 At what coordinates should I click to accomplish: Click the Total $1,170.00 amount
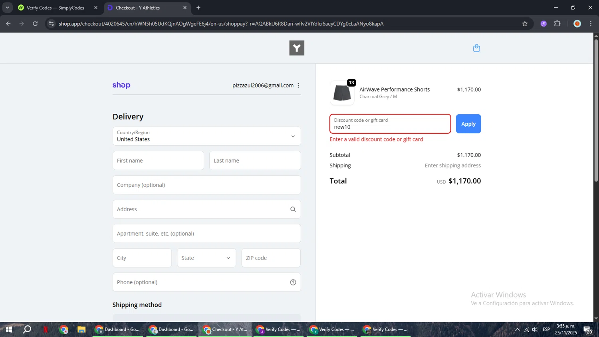coord(464,181)
